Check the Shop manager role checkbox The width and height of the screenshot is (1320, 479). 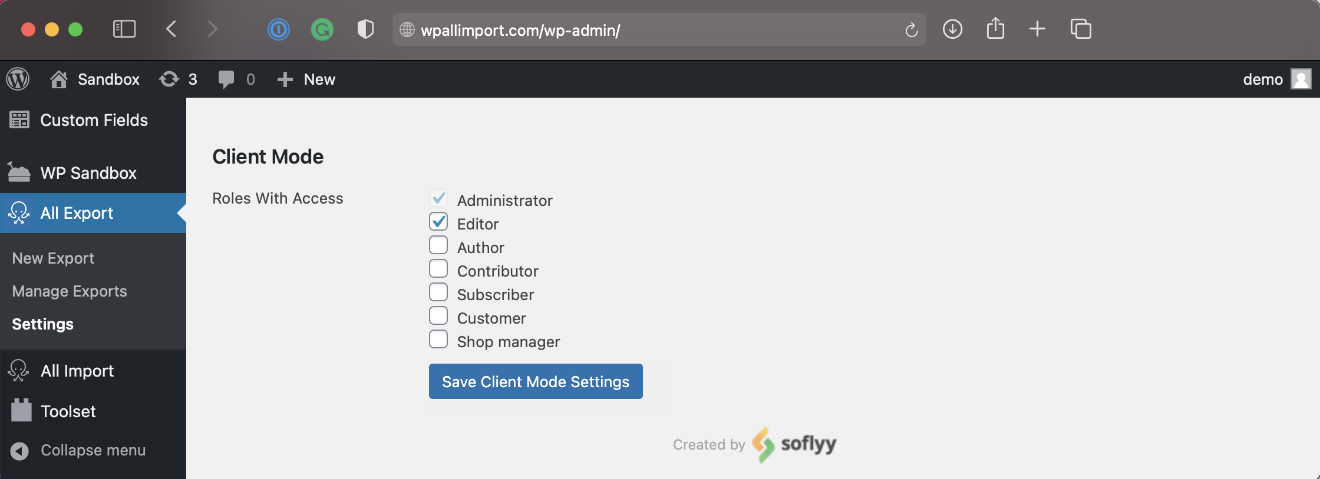[x=438, y=340]
